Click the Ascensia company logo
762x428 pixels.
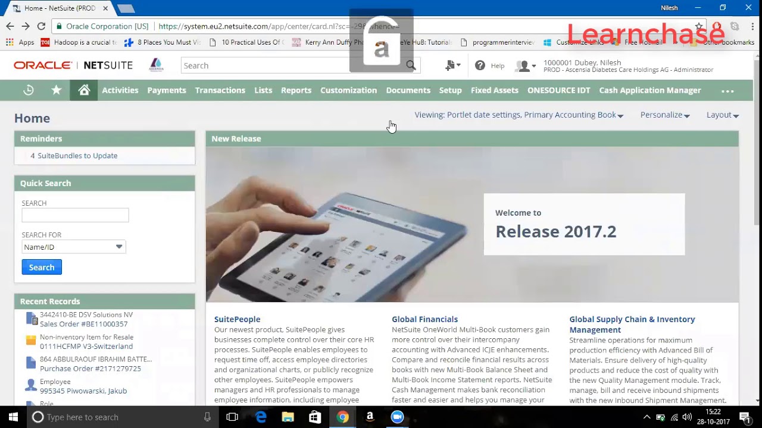(x=156, y=65)
